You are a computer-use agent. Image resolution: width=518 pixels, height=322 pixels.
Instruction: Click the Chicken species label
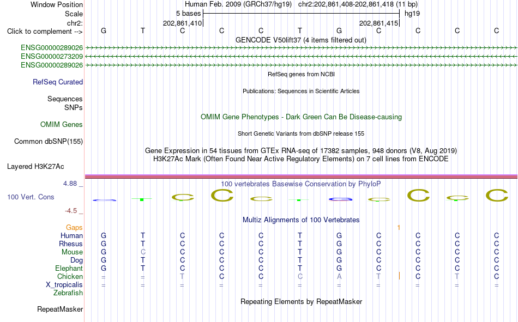(70, 276)
